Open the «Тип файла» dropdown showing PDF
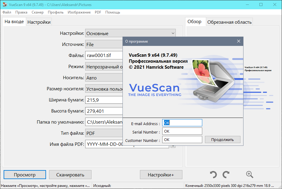The image size is (282, 189). pos(104,133)
